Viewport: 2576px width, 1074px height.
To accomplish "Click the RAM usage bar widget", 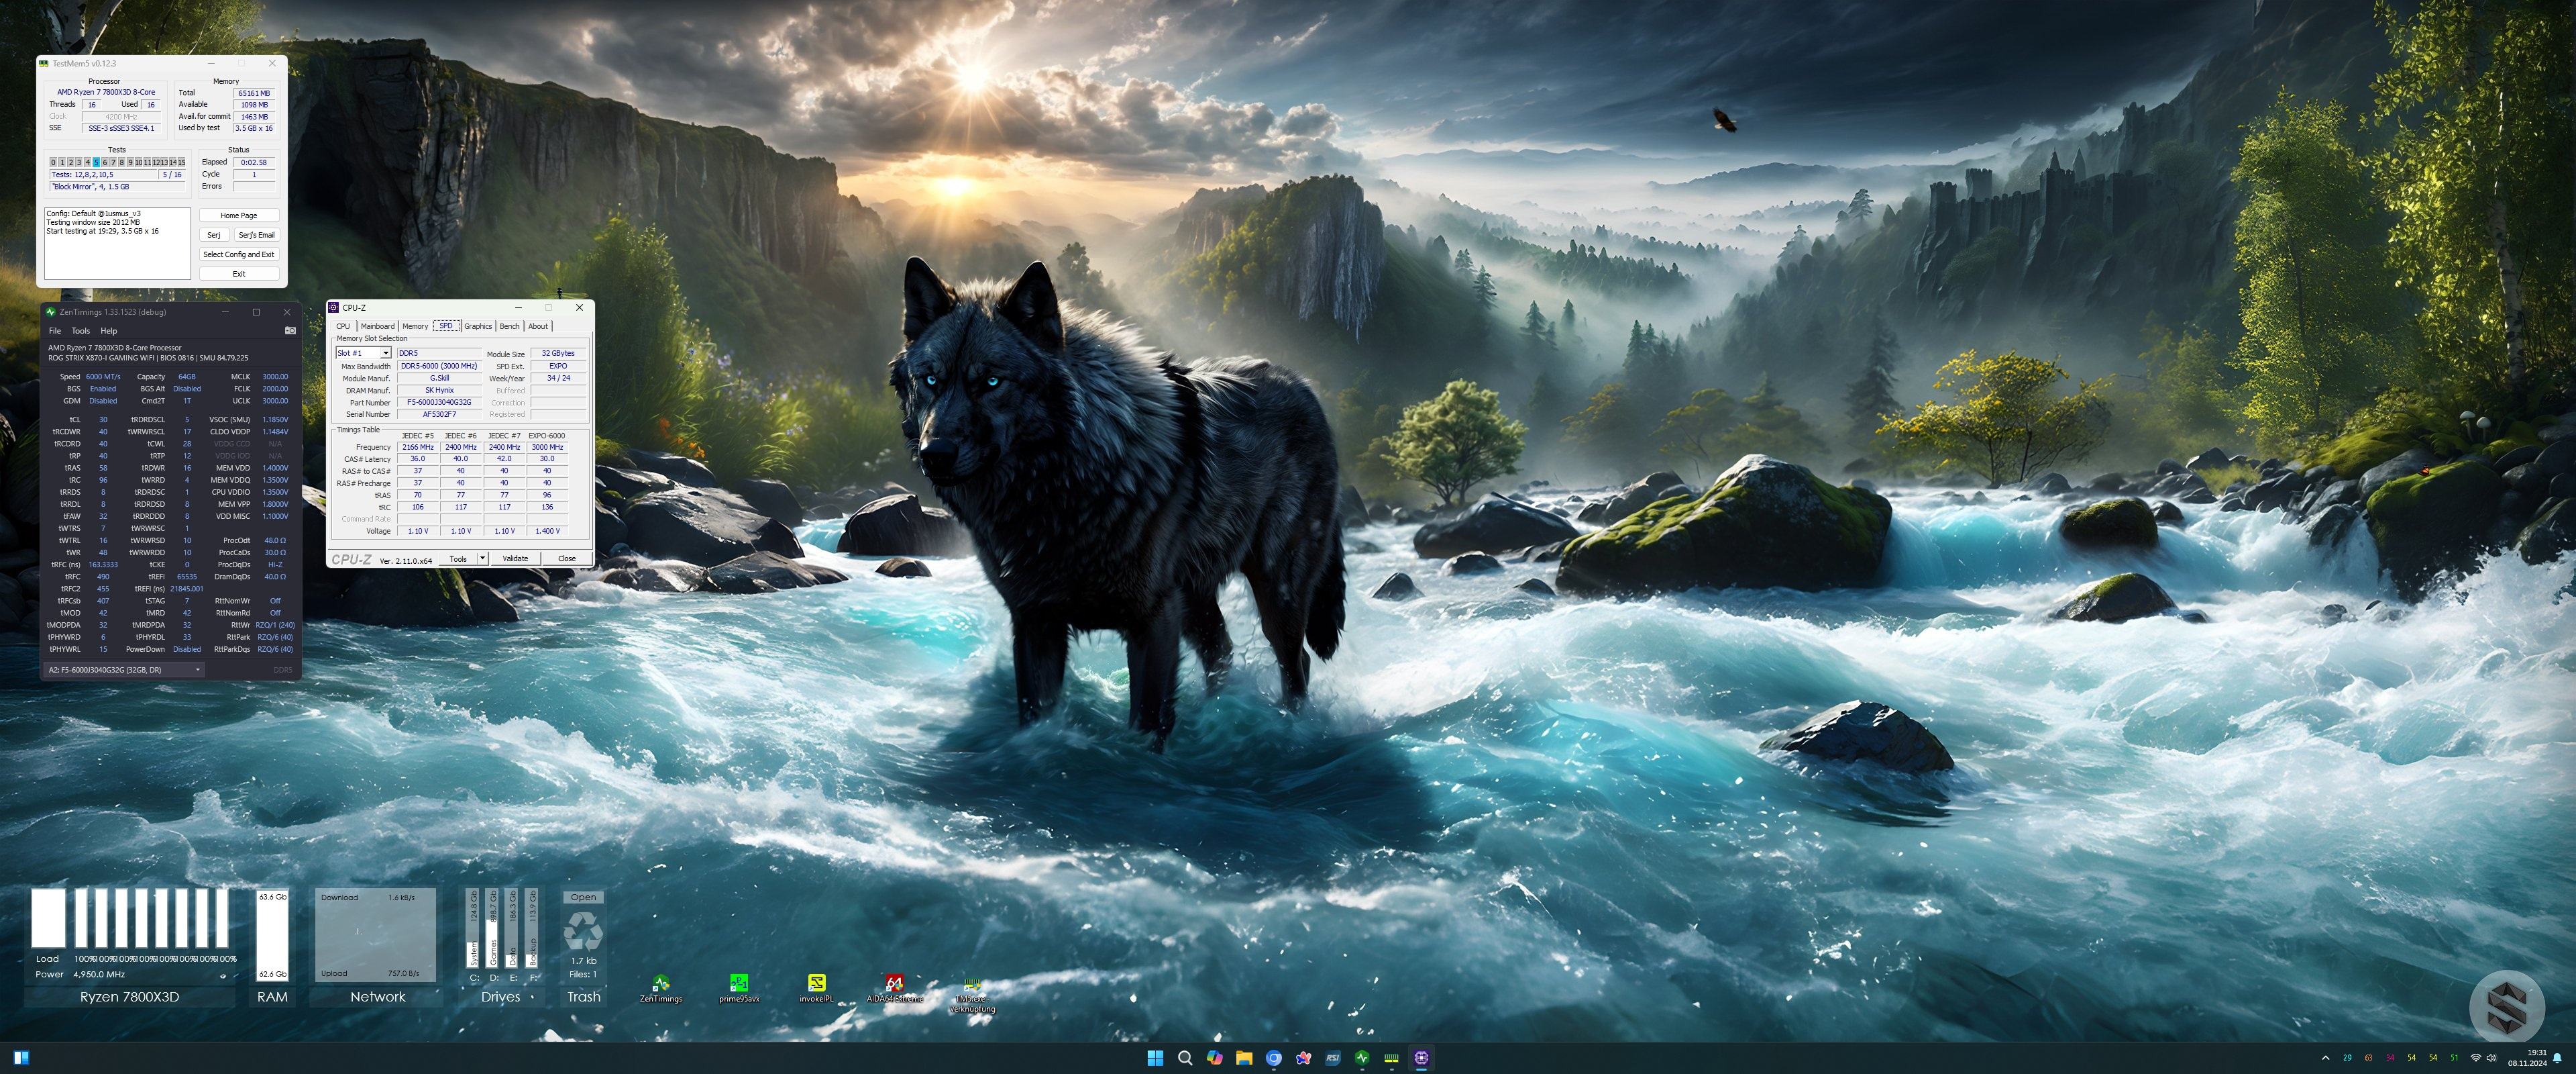I will click(x=272, y=936).
